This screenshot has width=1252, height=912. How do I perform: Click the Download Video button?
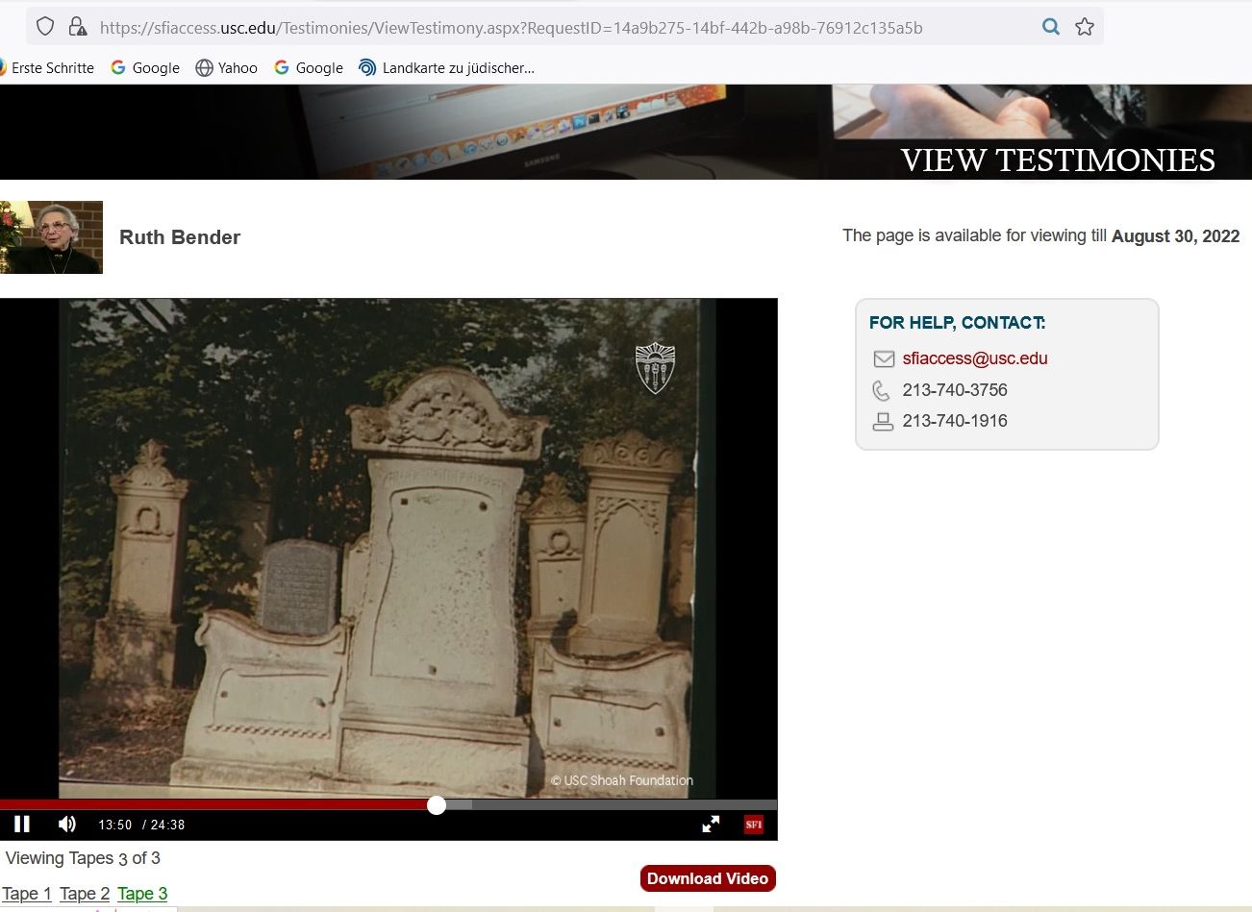708,878
